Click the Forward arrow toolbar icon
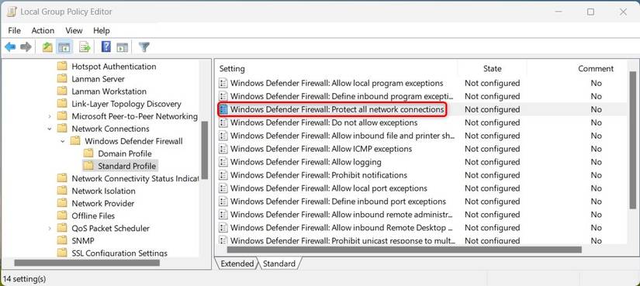This screenshot has width=640, height=286. 26,47
